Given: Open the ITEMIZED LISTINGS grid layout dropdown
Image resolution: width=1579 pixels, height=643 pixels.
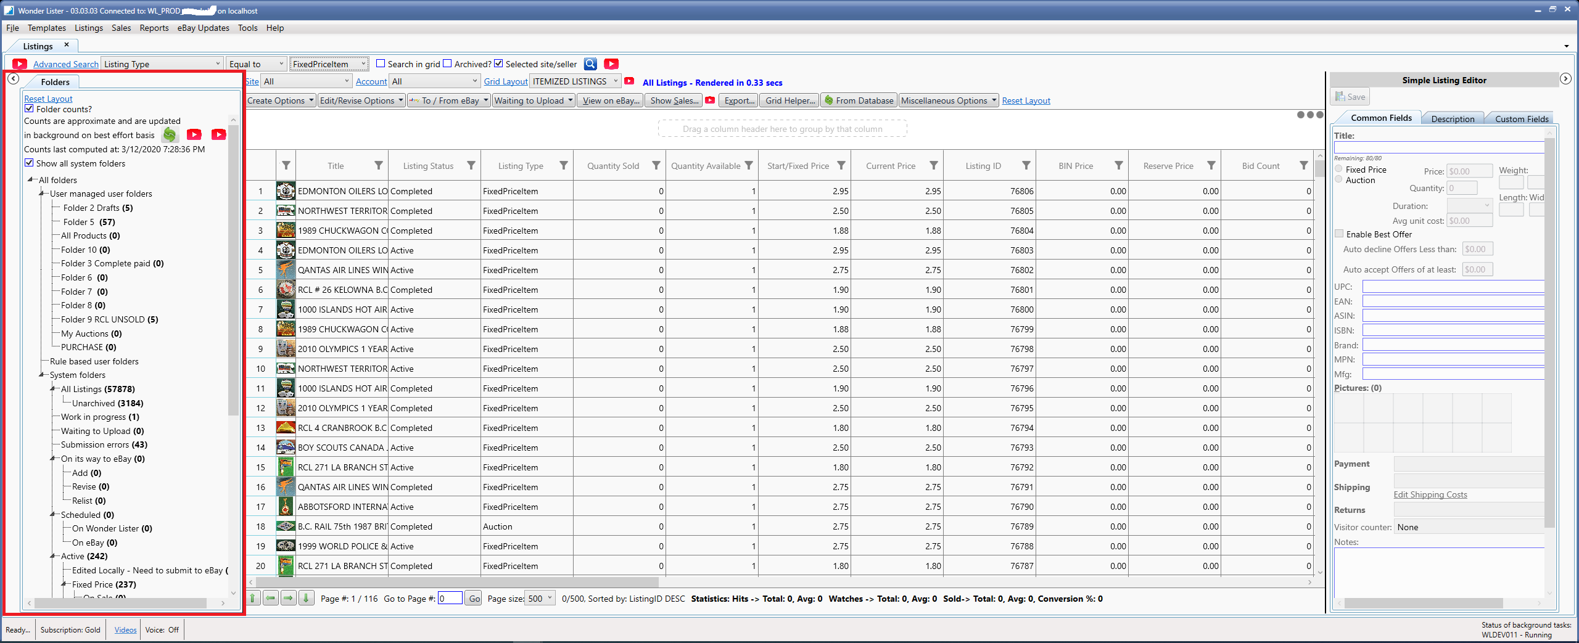Looking at the screenshot, I should coord(575,81).
